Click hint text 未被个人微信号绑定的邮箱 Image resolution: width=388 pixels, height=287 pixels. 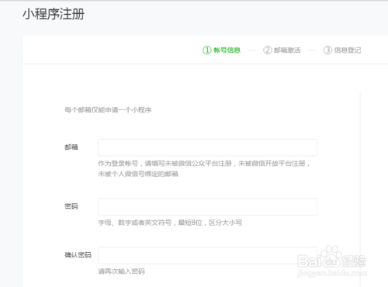click(138, 174)
